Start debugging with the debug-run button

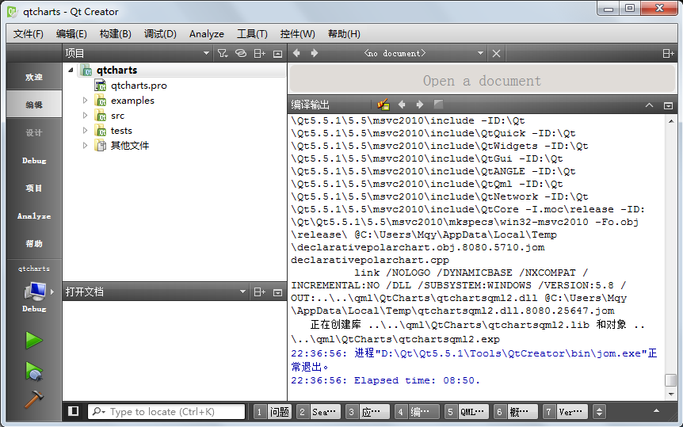coord(34,372)
